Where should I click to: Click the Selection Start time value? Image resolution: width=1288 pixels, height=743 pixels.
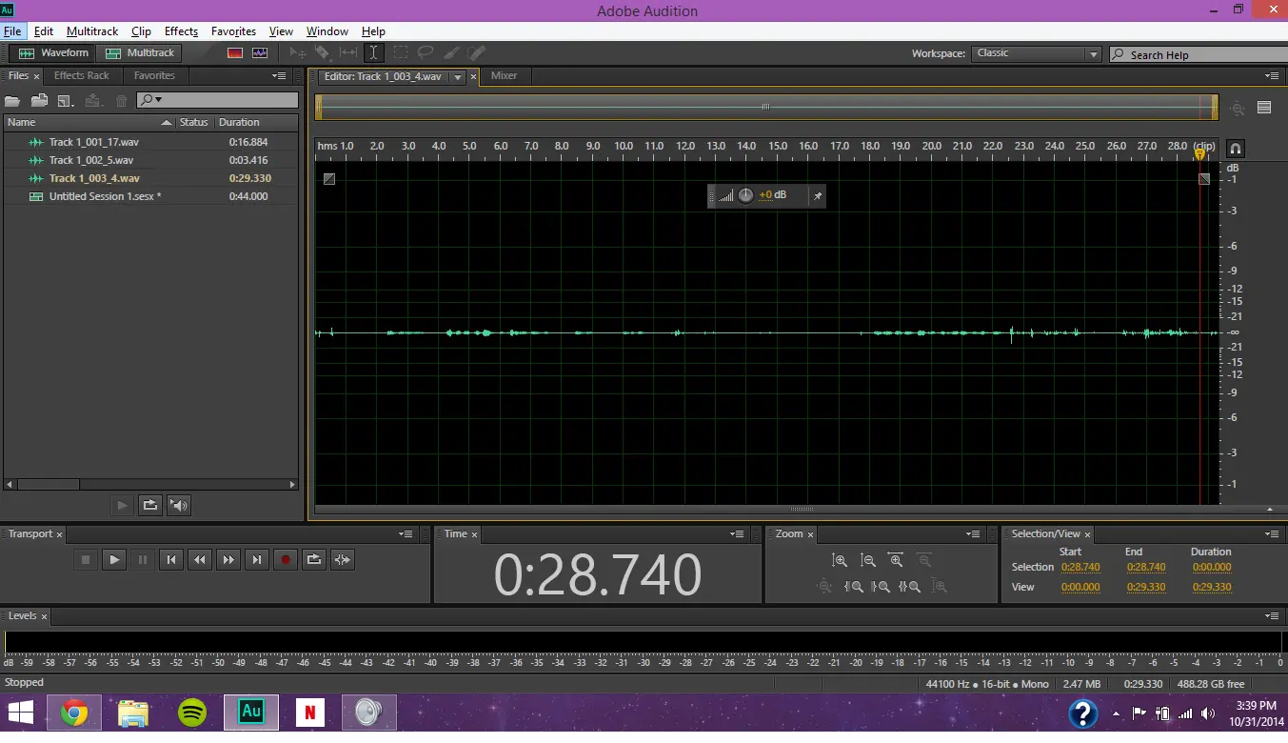1080,568
